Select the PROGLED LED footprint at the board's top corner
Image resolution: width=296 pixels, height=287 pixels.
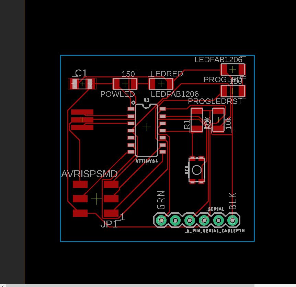pyautogui.click(x=232, y=70)
